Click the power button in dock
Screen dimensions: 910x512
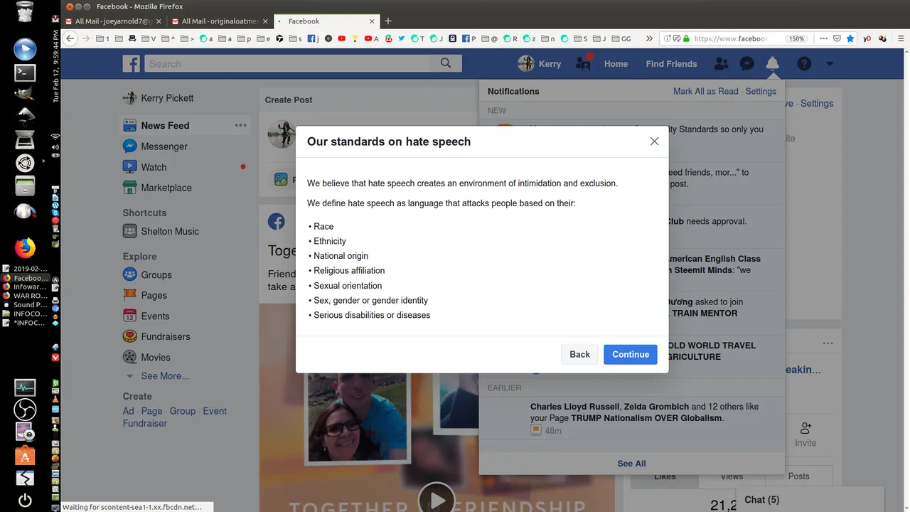click(25, 500)
